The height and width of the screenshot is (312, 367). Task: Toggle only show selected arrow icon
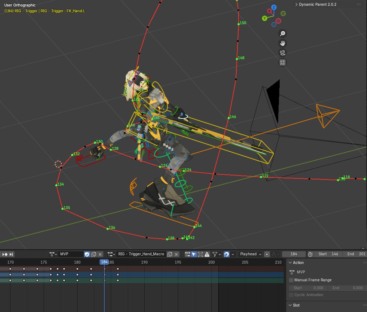click(194, 254)
